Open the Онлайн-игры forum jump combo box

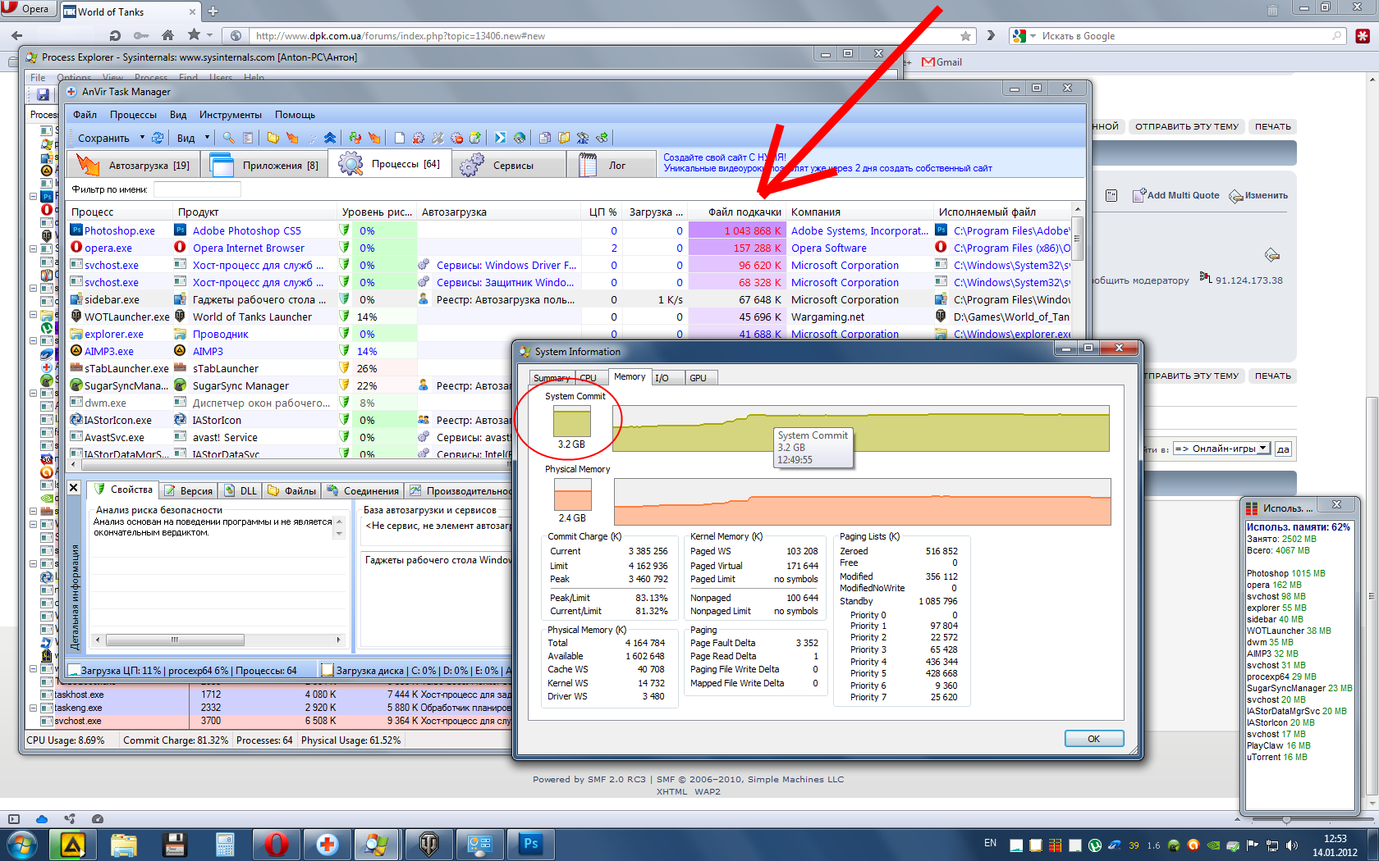coord(1221,449)
